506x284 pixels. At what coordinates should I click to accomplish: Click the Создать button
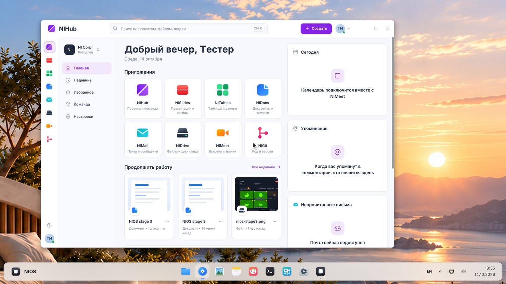[x=316, y=29]
